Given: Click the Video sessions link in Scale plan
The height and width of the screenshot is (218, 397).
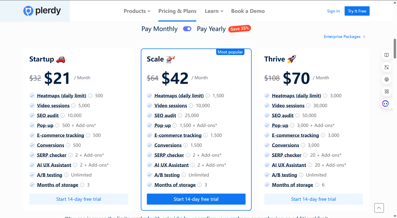Looking at the screenshot, I should tap(171, 105).
